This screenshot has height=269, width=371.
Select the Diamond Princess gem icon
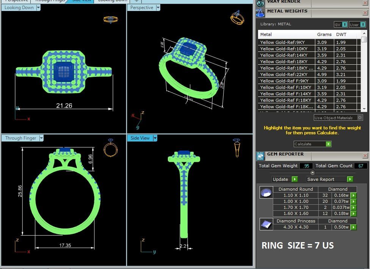point(266,224)
